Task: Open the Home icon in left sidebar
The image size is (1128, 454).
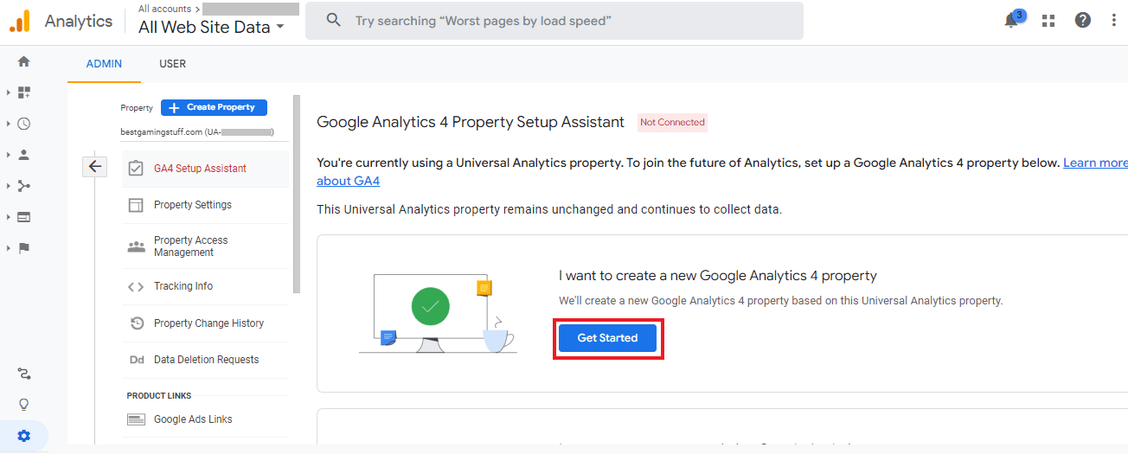Action: pyautogui.click(x=24, y=61)
